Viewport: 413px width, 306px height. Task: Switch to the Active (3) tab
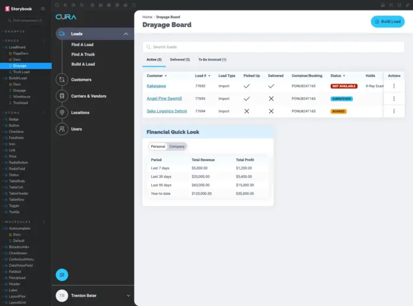click(154, 59)
